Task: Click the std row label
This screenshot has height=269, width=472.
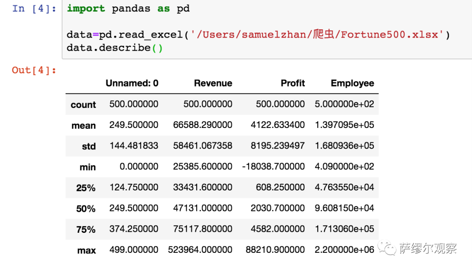Action: (86, 146)
